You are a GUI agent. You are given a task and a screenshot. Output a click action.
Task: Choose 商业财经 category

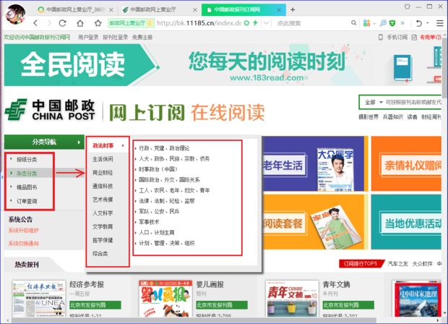pyautogui.click(x=103, y=173)
